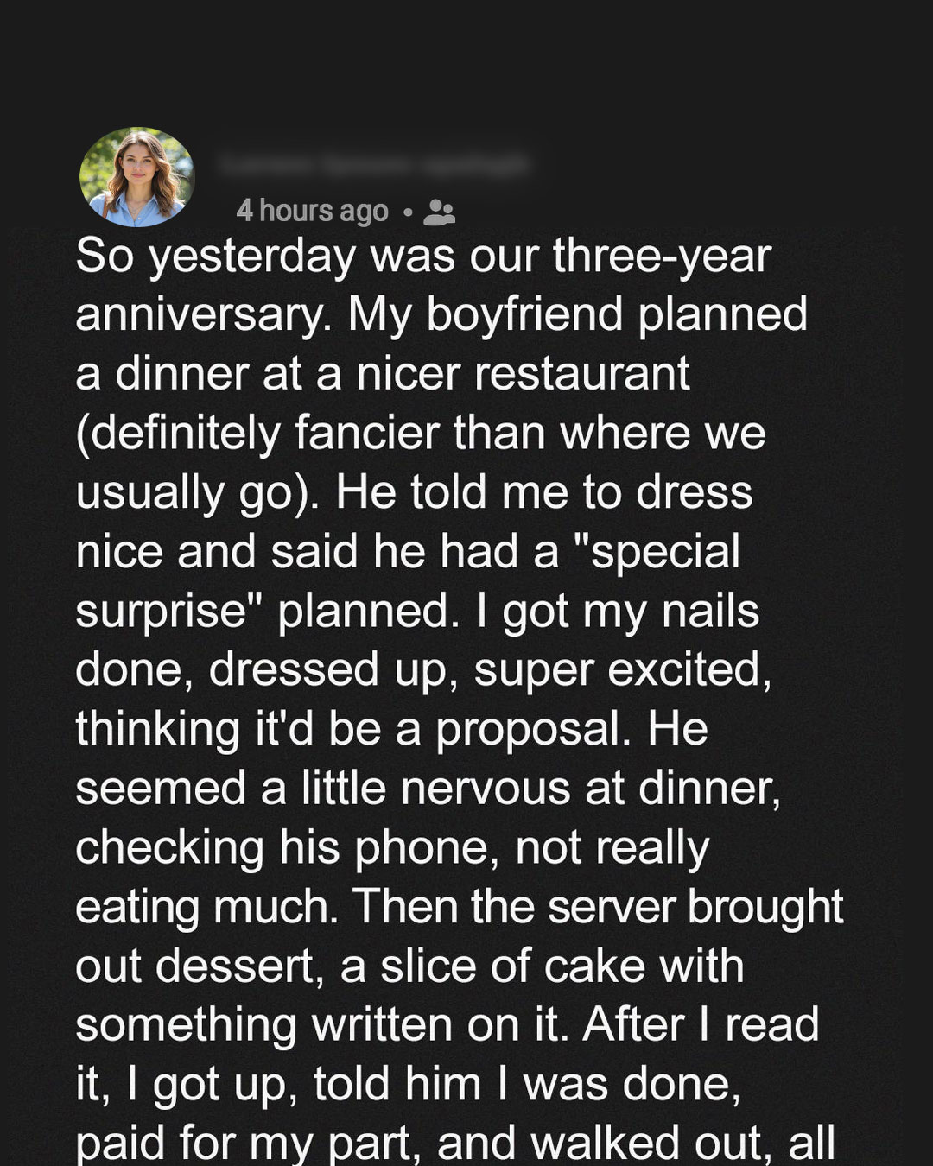Open the '4 hours ago' timestamp link
Image resolution: width=933 pixels, height=1166 pixels.
(x=312, y=211)
